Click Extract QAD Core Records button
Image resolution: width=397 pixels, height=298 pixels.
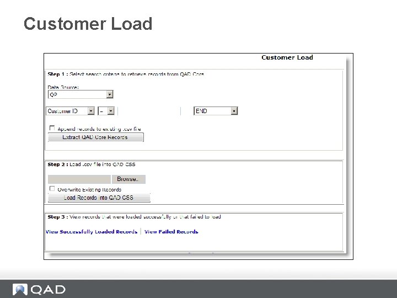tap(96, 137)
